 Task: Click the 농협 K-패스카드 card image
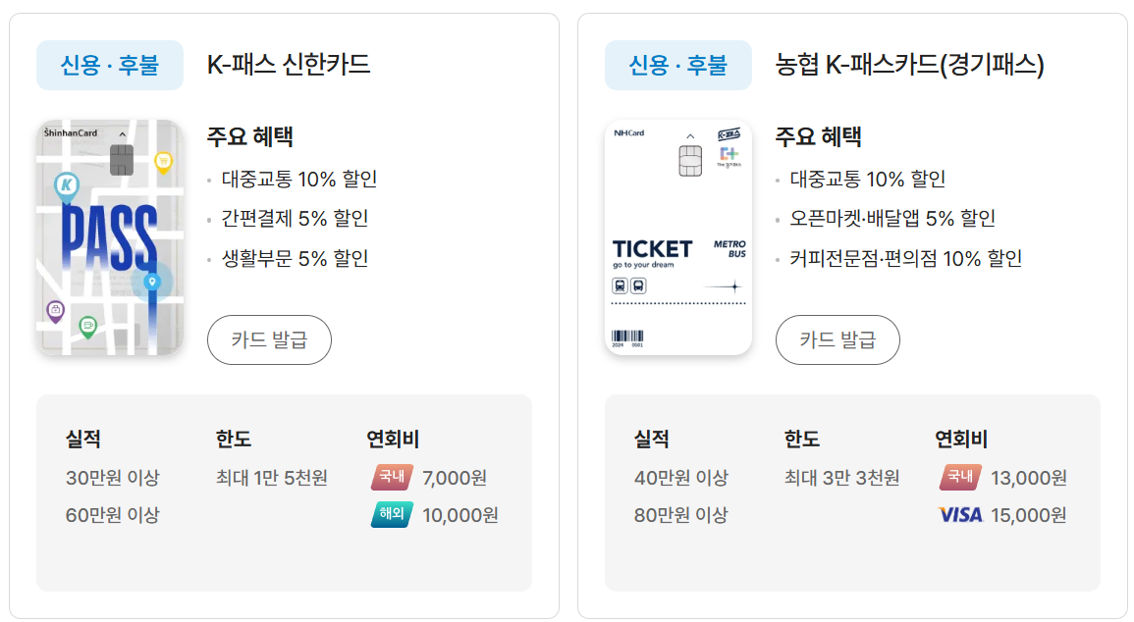(x=678, y=237)
